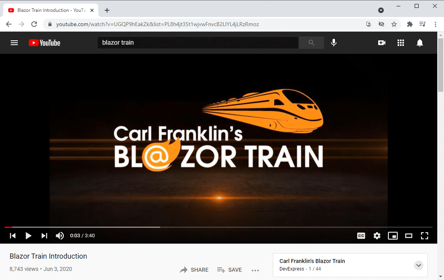Close the Blazor Train Introduction tab
444x280 pixels.
92,10
